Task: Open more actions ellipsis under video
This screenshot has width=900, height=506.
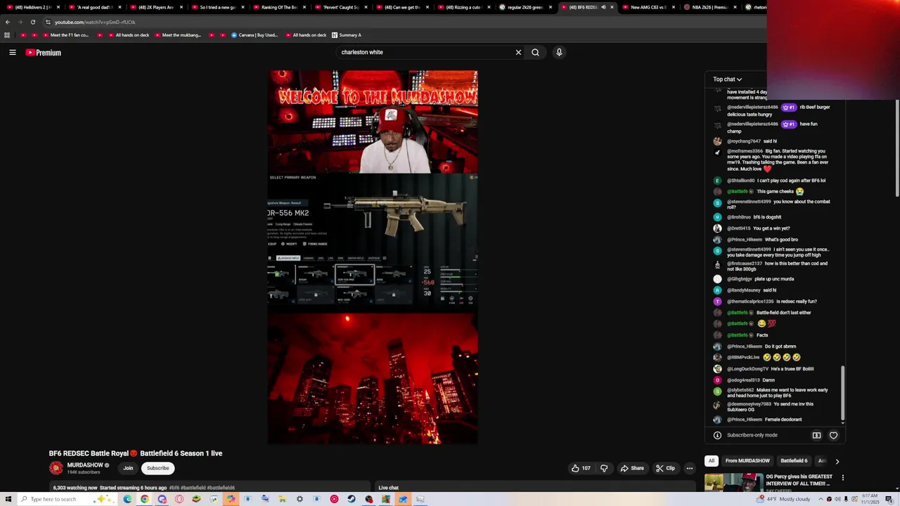Action: pyautogui.click(x=690, y=468)
